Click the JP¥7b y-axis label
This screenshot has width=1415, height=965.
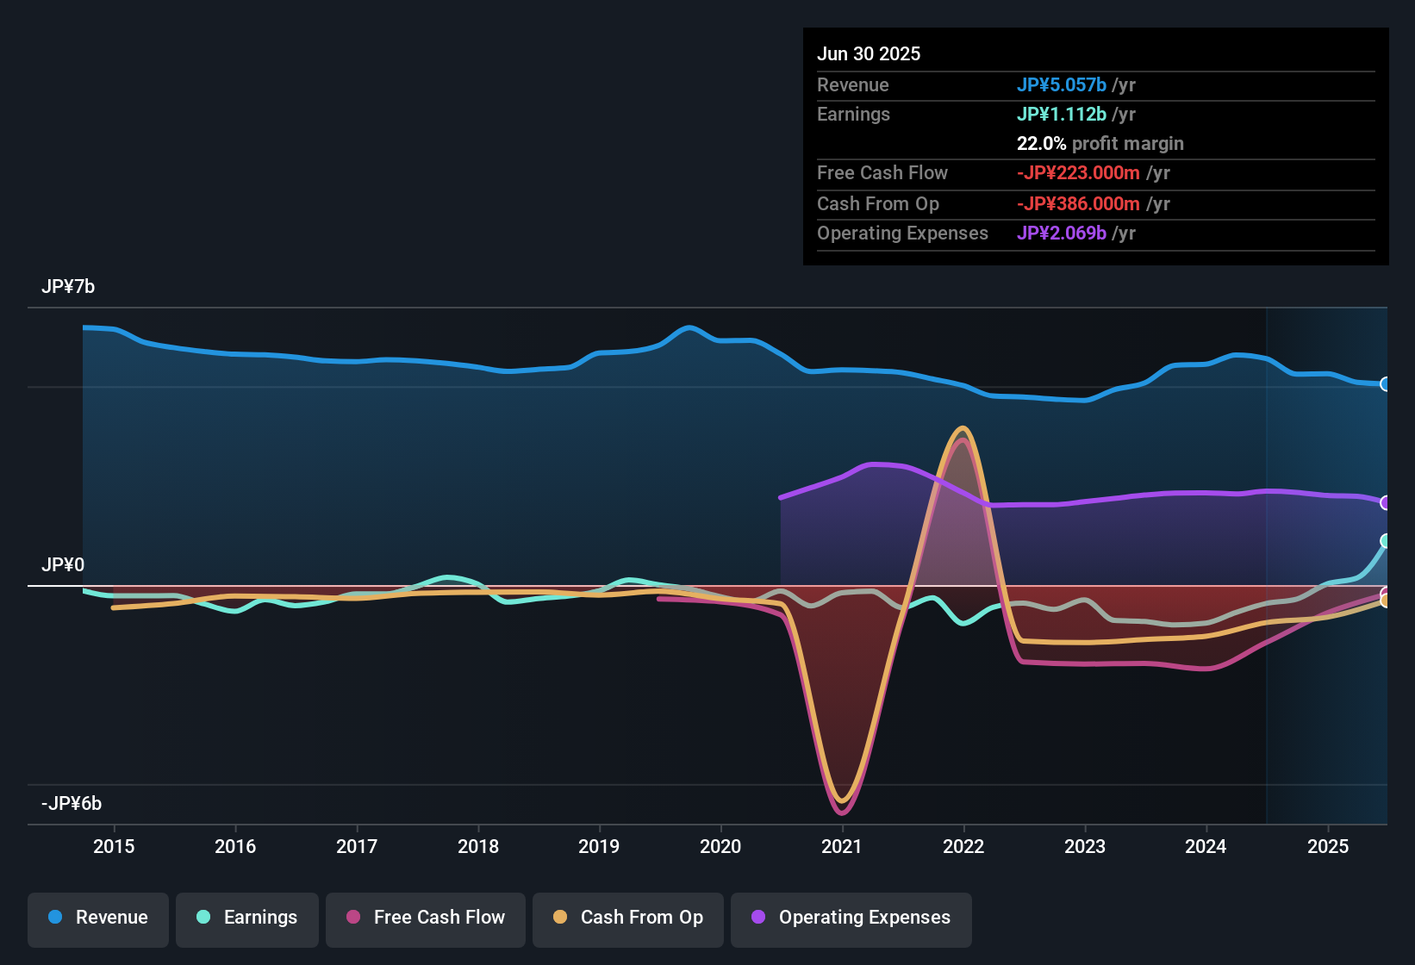pyautogui.click(x=68, y=287)
